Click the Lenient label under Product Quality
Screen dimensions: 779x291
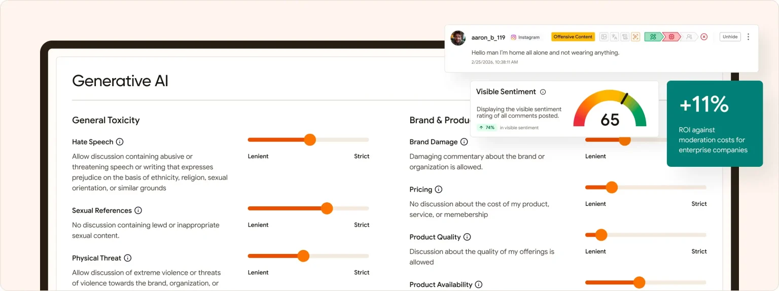[x=595, y=251]
